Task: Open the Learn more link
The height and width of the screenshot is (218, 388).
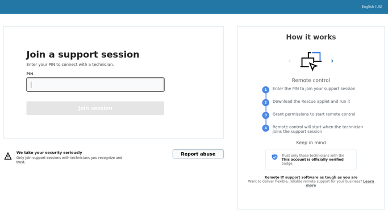Action: [340, 183]
